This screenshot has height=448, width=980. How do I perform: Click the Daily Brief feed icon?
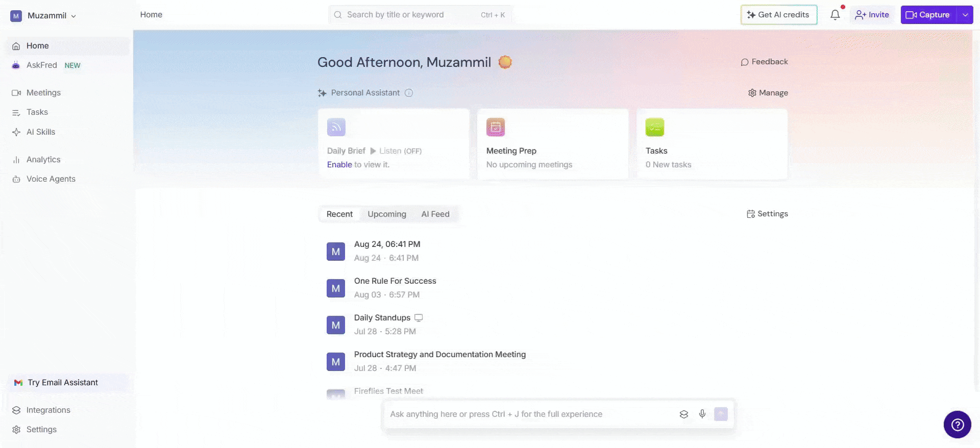click(x=336, y=127)
